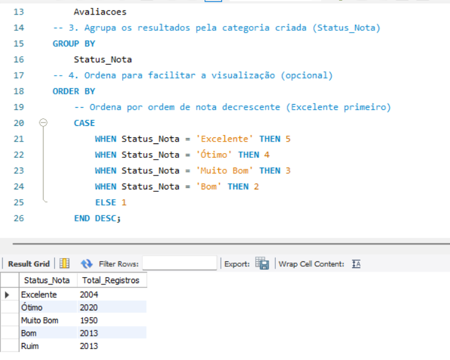Select the Bom status cell

pos(48,333)
